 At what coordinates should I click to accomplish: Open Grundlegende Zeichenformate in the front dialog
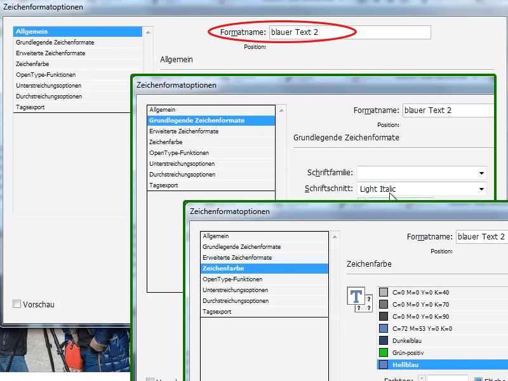(x=264, y=247)
